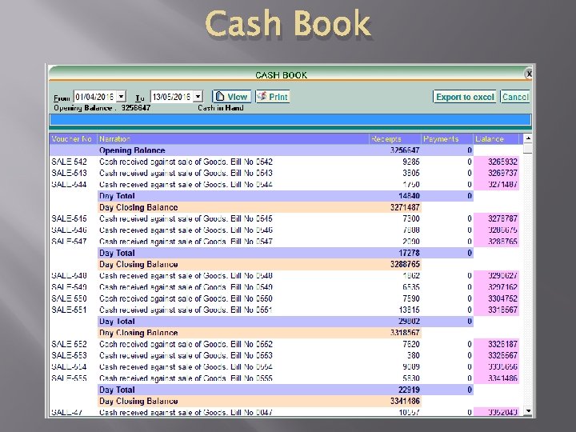
Task: Click the Receipts column header
Action: coord(395,139)
